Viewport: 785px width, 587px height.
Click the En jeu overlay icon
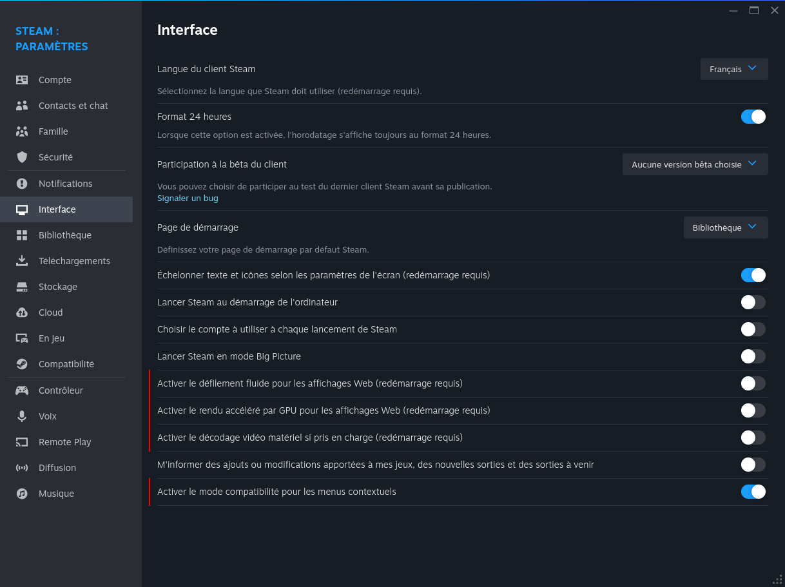(x=22, y=338)
